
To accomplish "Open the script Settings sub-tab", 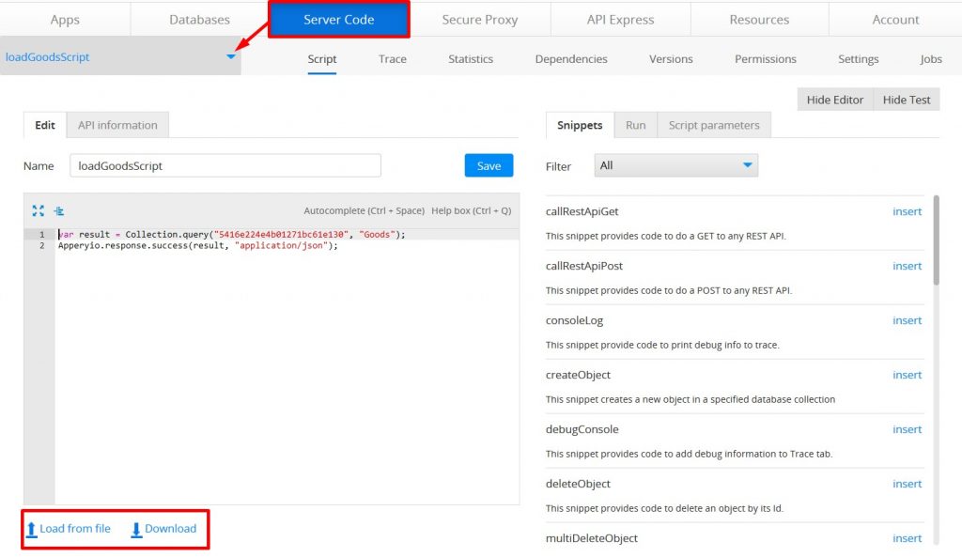I will point(859,59).
